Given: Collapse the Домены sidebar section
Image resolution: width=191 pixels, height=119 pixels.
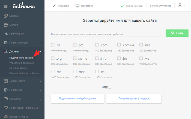Looking at the screenshot, I should pyautogui.click(x=40, y=51).
